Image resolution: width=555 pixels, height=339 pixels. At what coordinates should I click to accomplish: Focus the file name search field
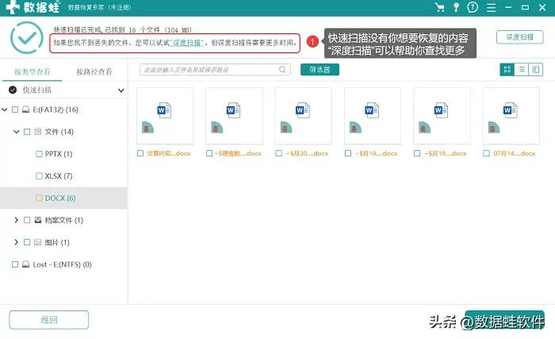[x=215, y=70]
